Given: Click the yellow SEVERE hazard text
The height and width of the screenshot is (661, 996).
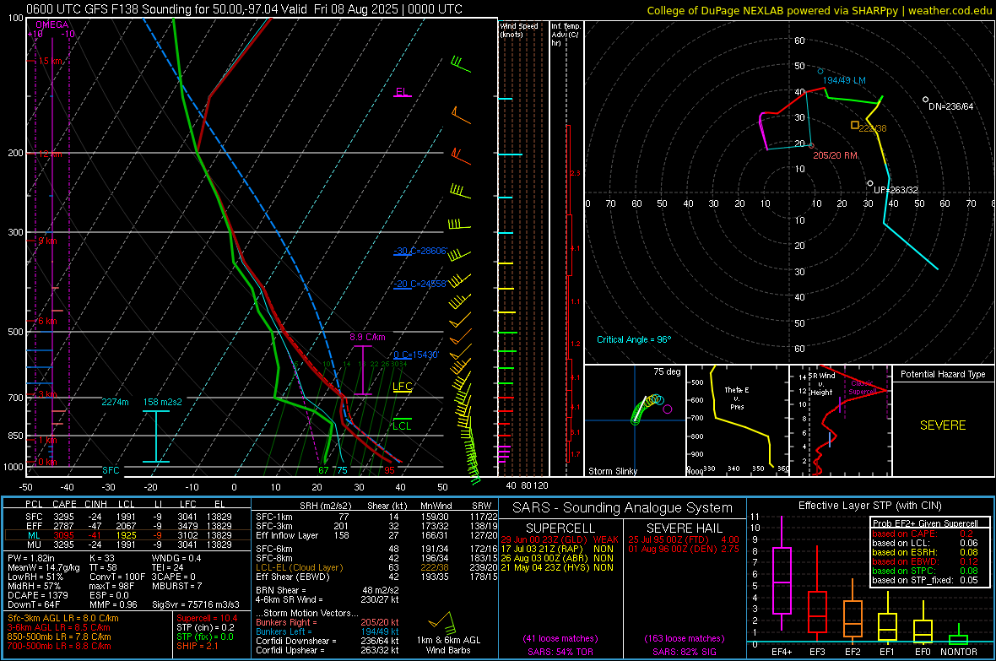Looking at the screenshot, I should pyautogui.click(x=943, y=425).
